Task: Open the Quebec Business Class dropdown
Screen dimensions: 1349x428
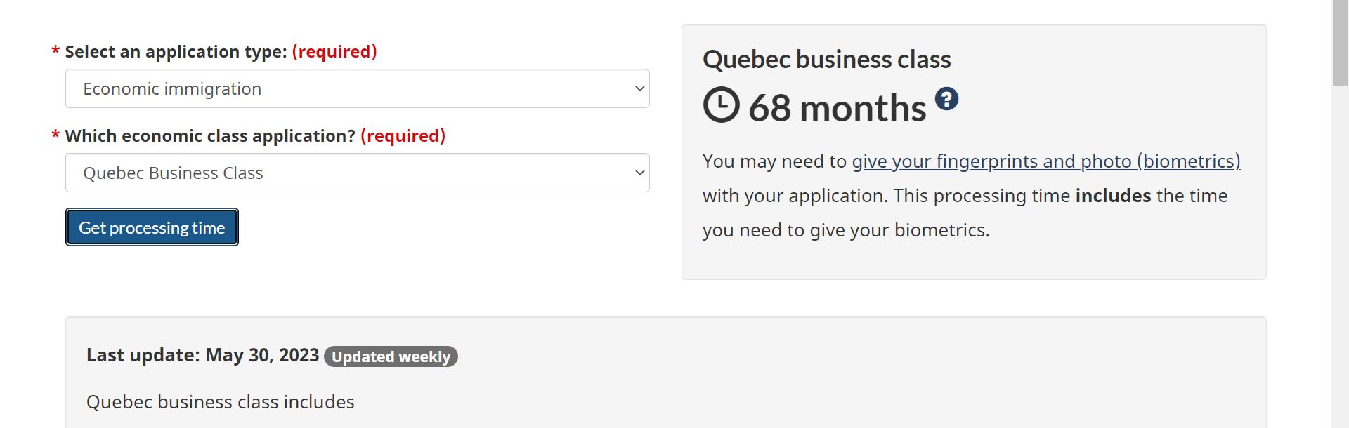Action: pyautogui.click(x=357, y=173)
